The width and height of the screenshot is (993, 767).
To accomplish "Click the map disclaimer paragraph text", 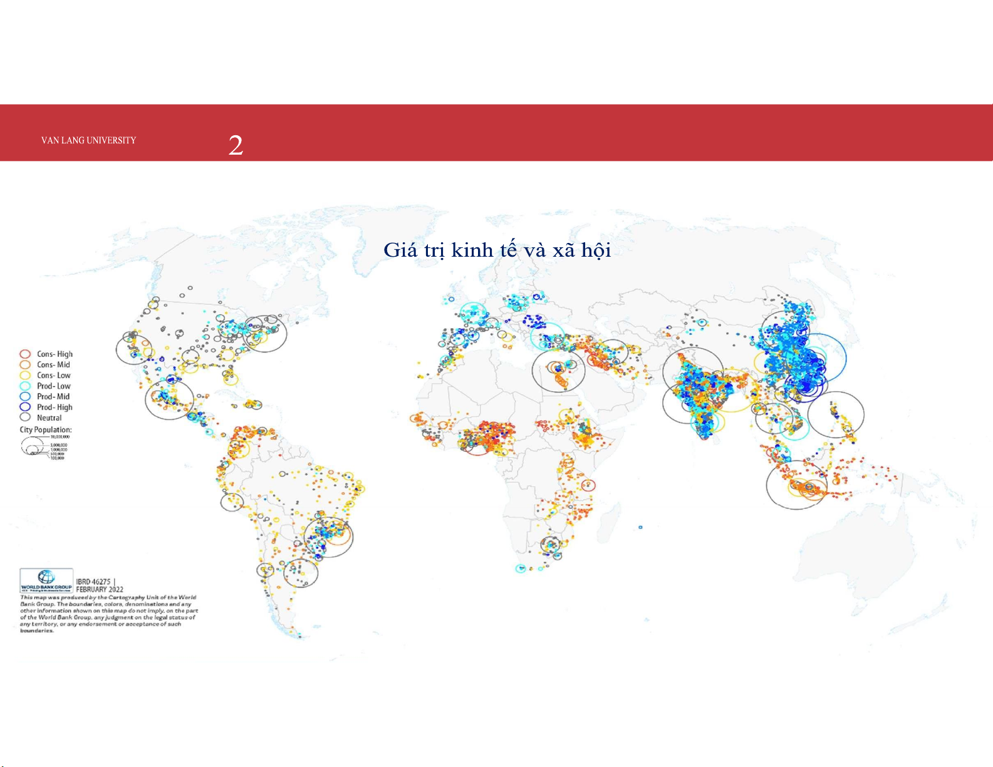I will (x=108, y=614).
